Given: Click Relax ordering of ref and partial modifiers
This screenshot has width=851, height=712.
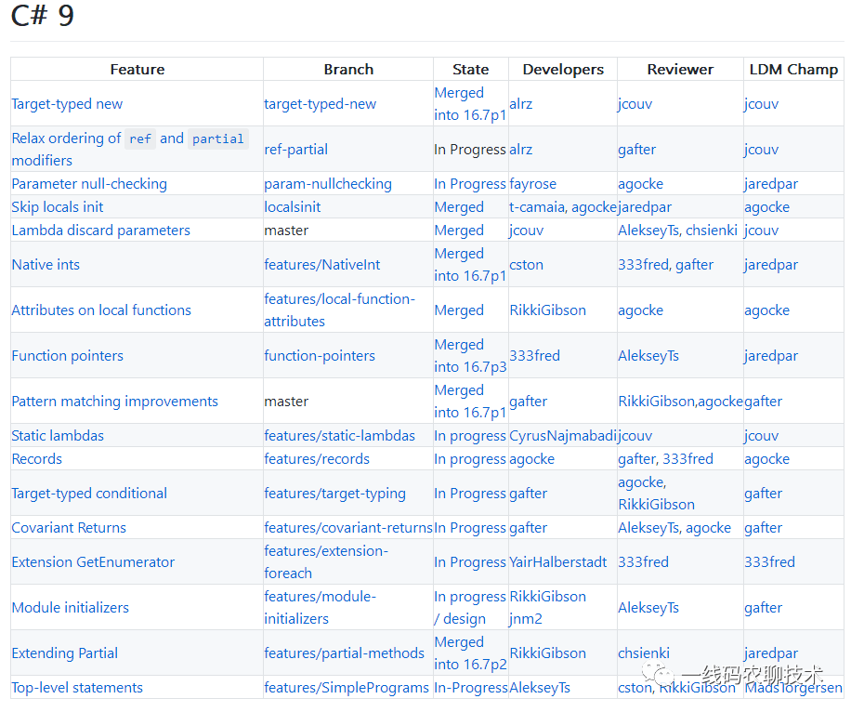Looking at the screenshot, I should [130, 149].
